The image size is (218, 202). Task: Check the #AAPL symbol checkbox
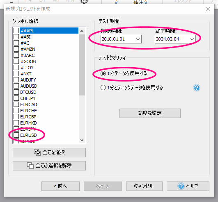tap(16, 30)
